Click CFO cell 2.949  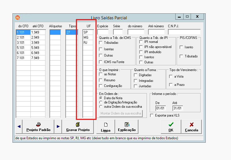(x=38, y=38)
